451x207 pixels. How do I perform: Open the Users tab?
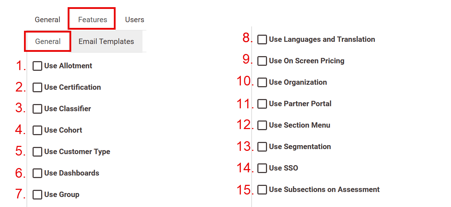(x=135, y=20)
